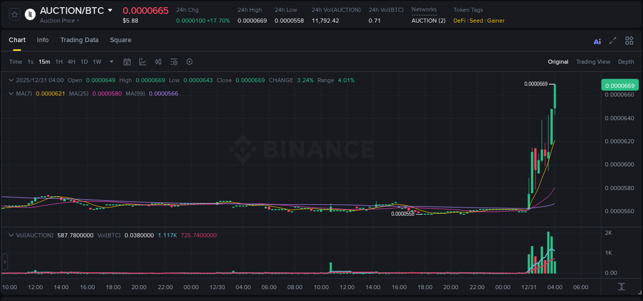Add AUCTION/BTC to favorites with star icon

point(15,14)
